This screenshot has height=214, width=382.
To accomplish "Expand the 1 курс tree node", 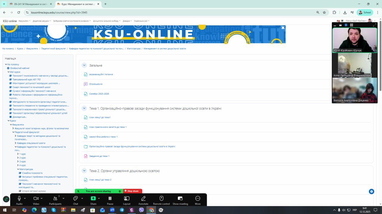I will coord(18,154).
